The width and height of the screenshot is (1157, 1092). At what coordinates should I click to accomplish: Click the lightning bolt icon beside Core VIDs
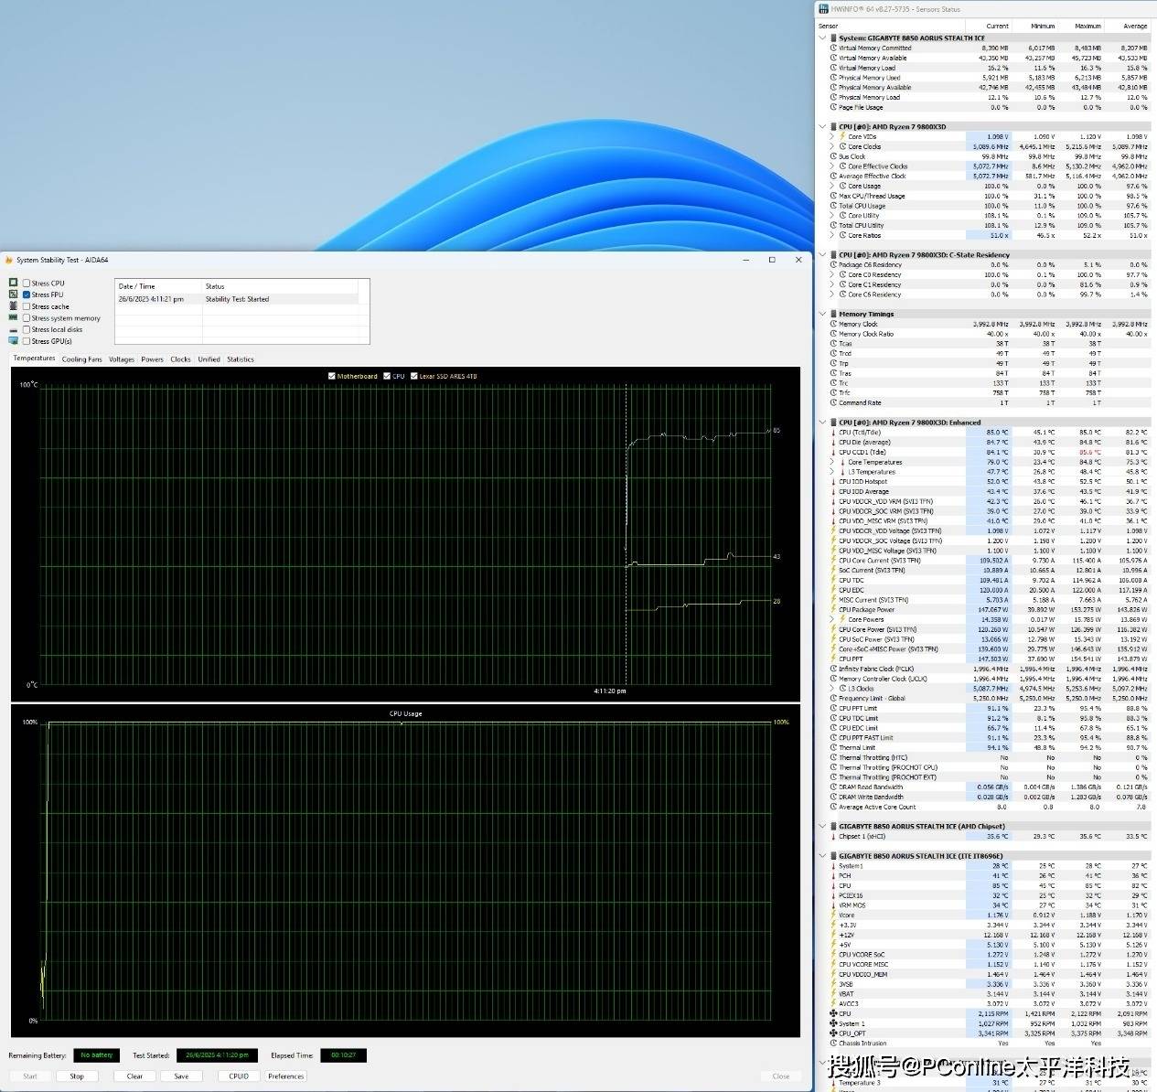click(842, 136)
